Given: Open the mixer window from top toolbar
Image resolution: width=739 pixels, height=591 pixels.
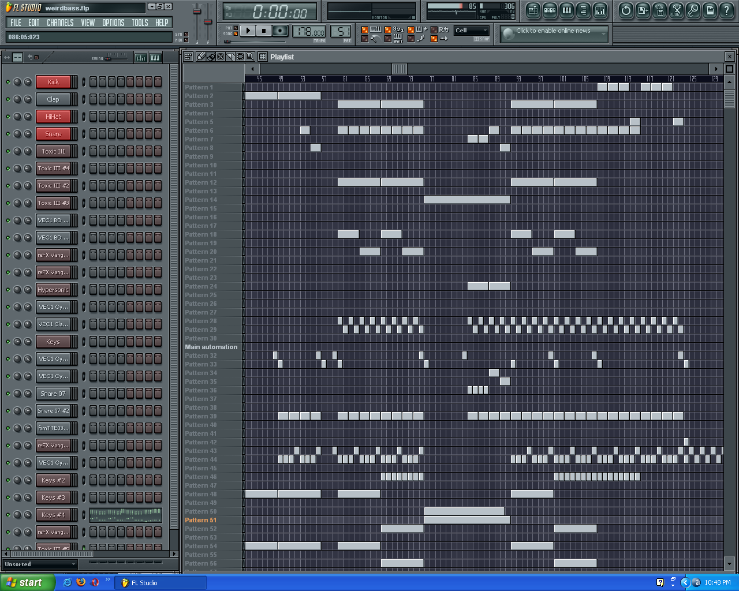Looking at the screenshot, I should pyautogui.click(x=600, y=10).
